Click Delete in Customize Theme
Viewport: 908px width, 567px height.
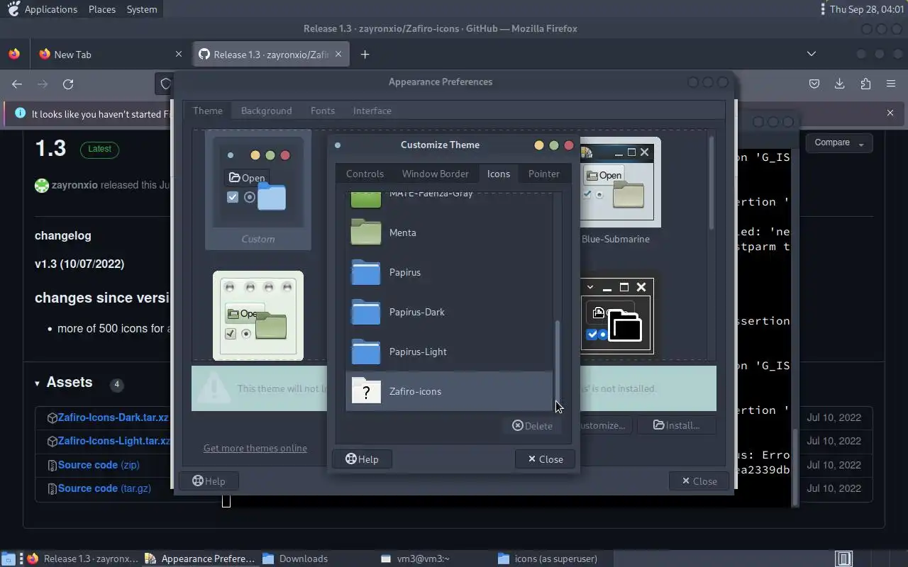[x=532, y=425]
